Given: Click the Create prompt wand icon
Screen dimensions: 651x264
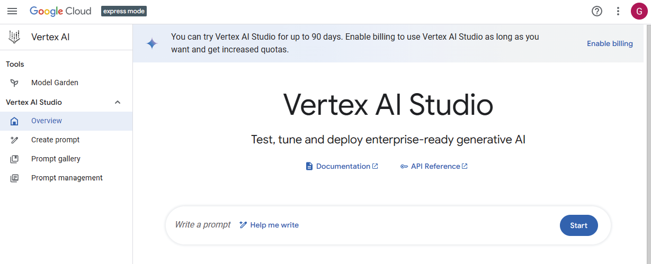Looking at the screenshot, I should (x=14, y=140).
